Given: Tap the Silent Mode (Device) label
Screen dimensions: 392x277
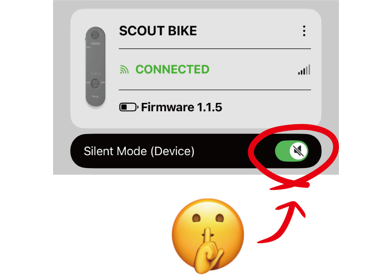Looking at the screenshot, I should pos(139,151).
